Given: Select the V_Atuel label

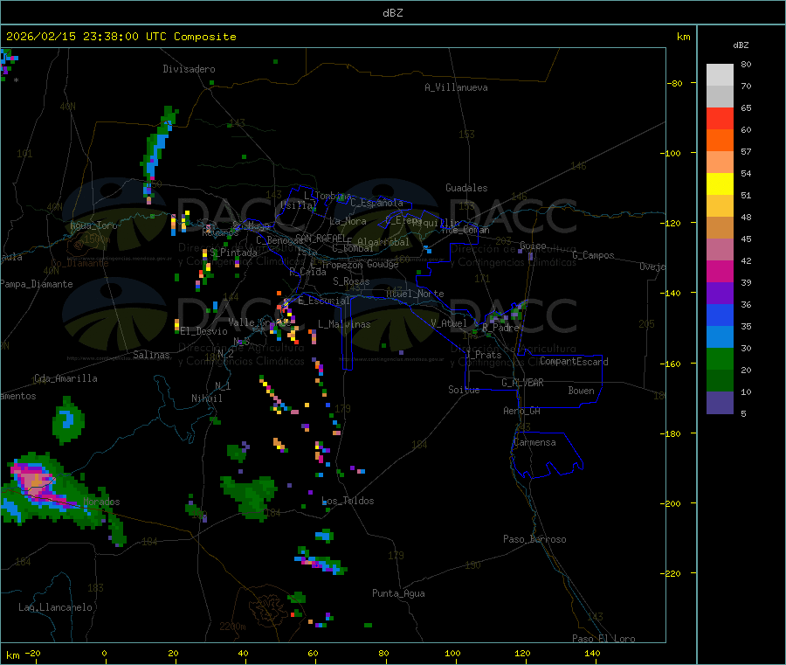Looking at the screenshot, I should pyautogui.click(x=449, y=323).
